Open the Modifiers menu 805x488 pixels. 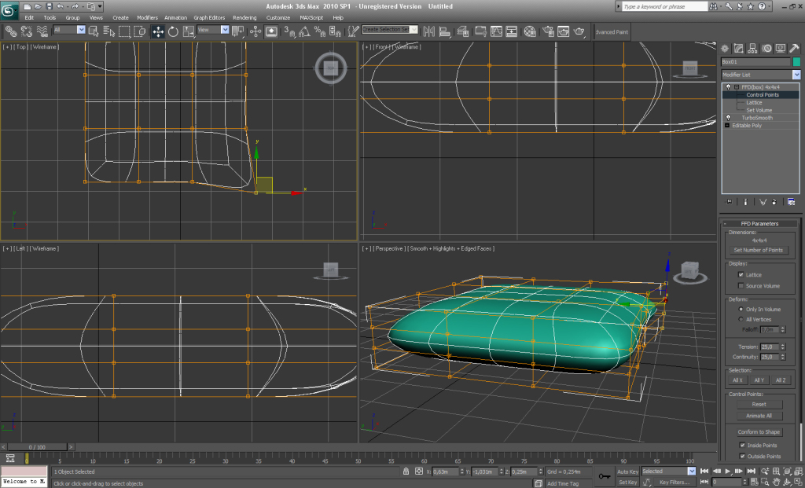(x=147, y=17)
